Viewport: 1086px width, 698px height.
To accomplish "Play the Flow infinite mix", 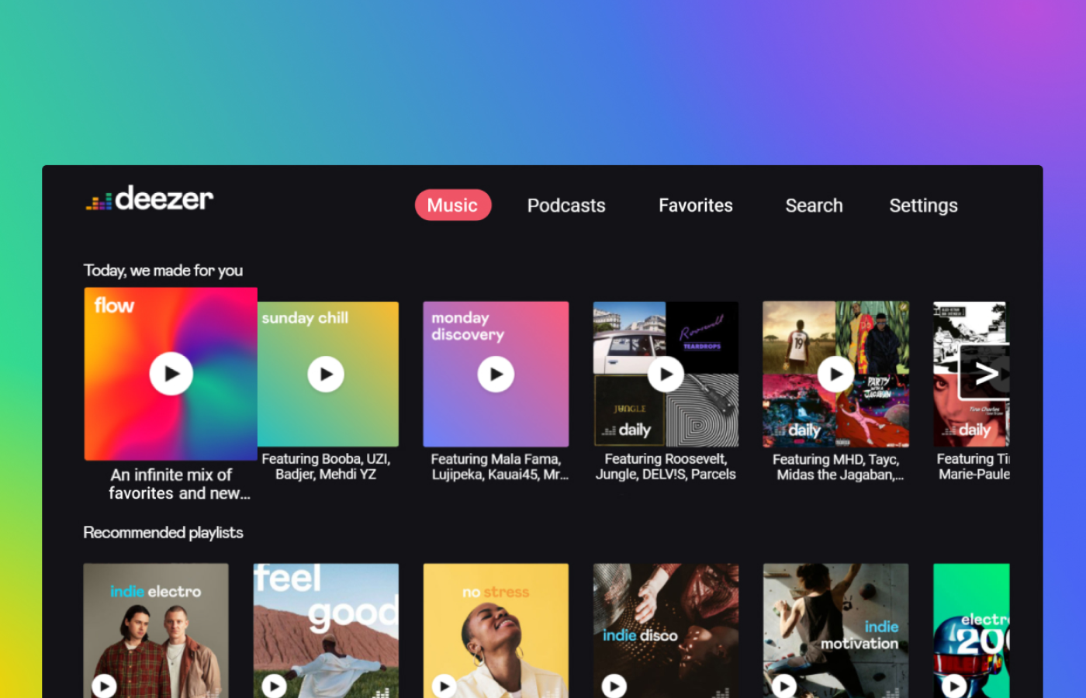I will 171,374.
